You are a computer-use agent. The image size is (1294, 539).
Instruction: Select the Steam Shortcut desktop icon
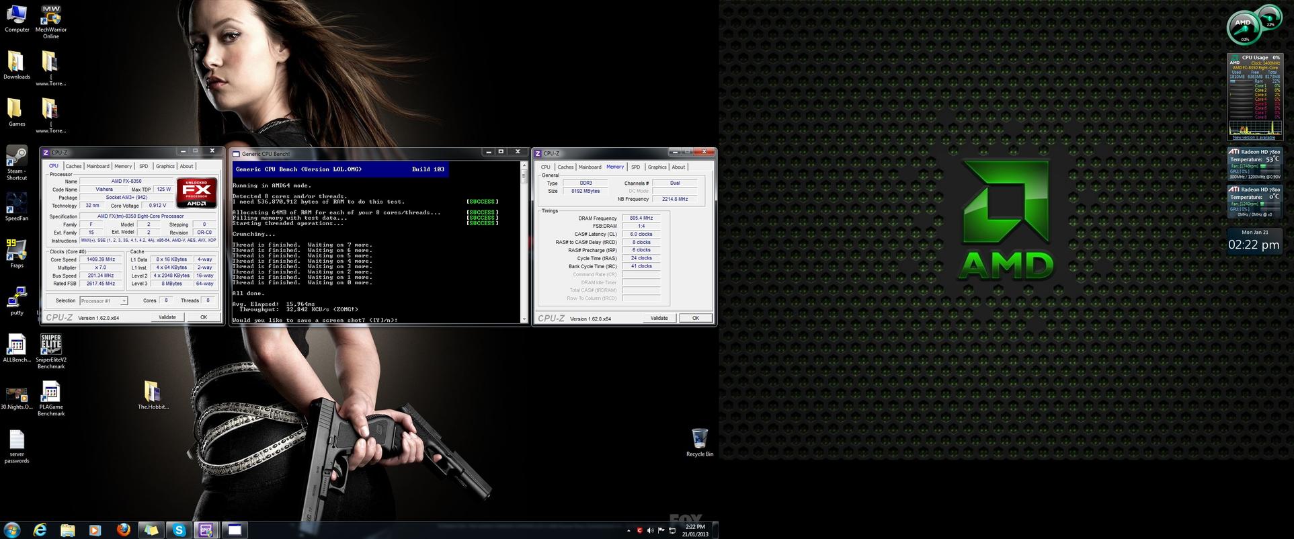click(x=17, y=163)
